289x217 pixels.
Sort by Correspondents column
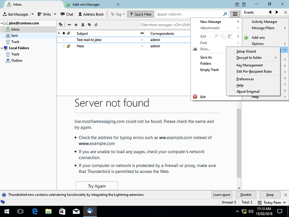coord(162,34)
